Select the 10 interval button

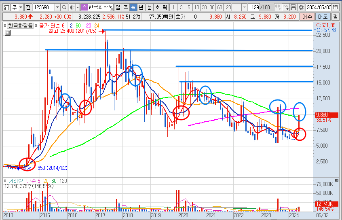(196, 7)
